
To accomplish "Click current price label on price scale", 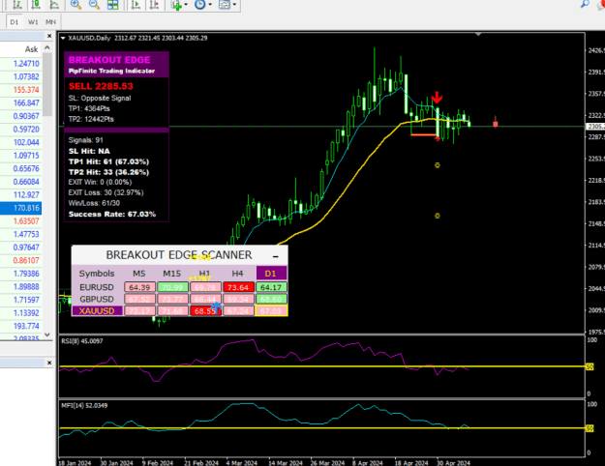I will pos(595,127).
